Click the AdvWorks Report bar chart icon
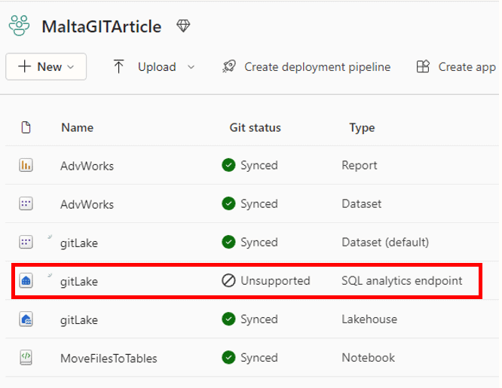This screenshot has height=388, width=502. point(26,165)
